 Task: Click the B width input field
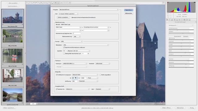(x=75, y=78)
